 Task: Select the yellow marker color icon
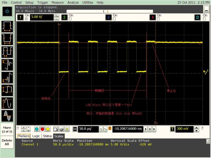[47, 129]
